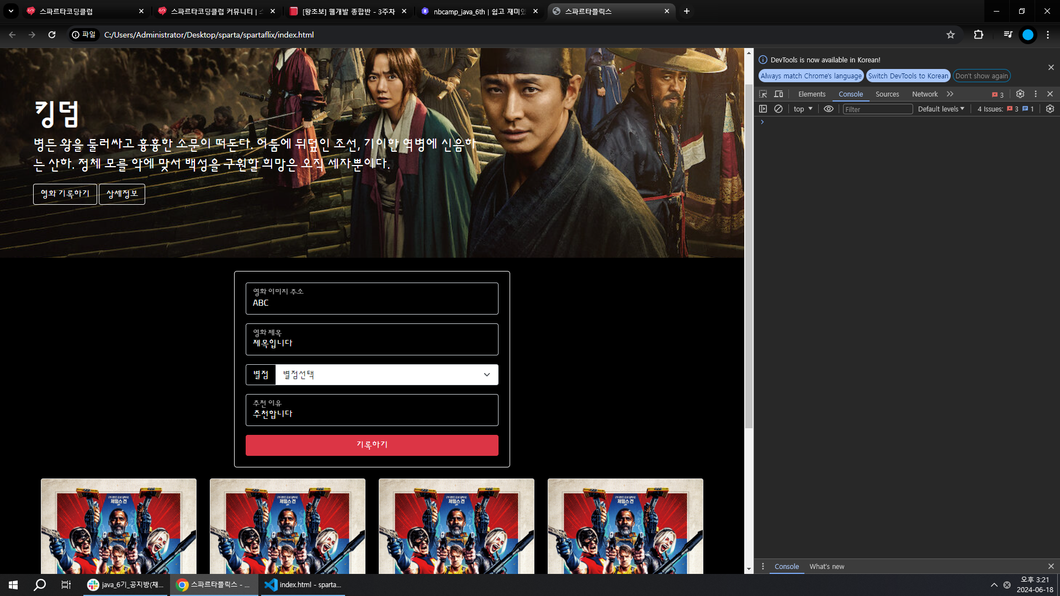The height and width of the screenshot is (596, 1060).
Task: Open the media controls icon
Action: click(x=1008, y=35)
